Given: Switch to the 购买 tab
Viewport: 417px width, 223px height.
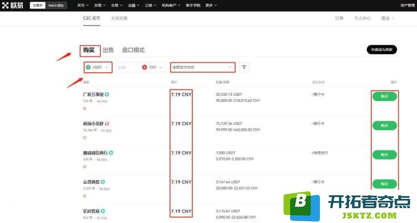Looking at the screenshot, I should 89,50.
